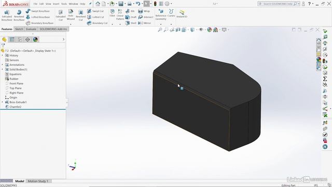
Task: Select the Rubber material entry
Action: pos(12,78)
